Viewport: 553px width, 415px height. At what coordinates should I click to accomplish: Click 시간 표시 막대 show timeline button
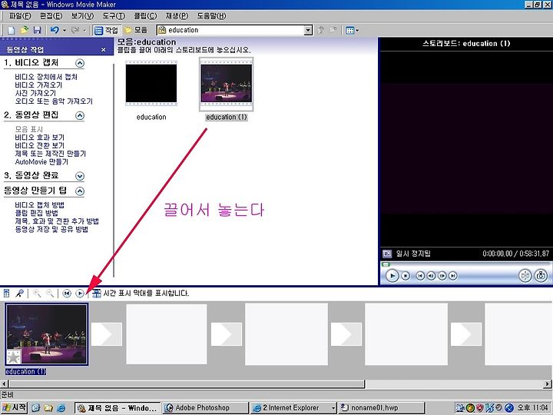click(141, 294)
